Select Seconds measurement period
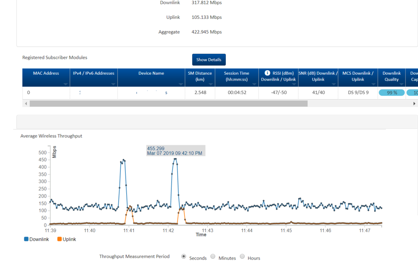The image size is (418, 273). click(x=184, y=257)
